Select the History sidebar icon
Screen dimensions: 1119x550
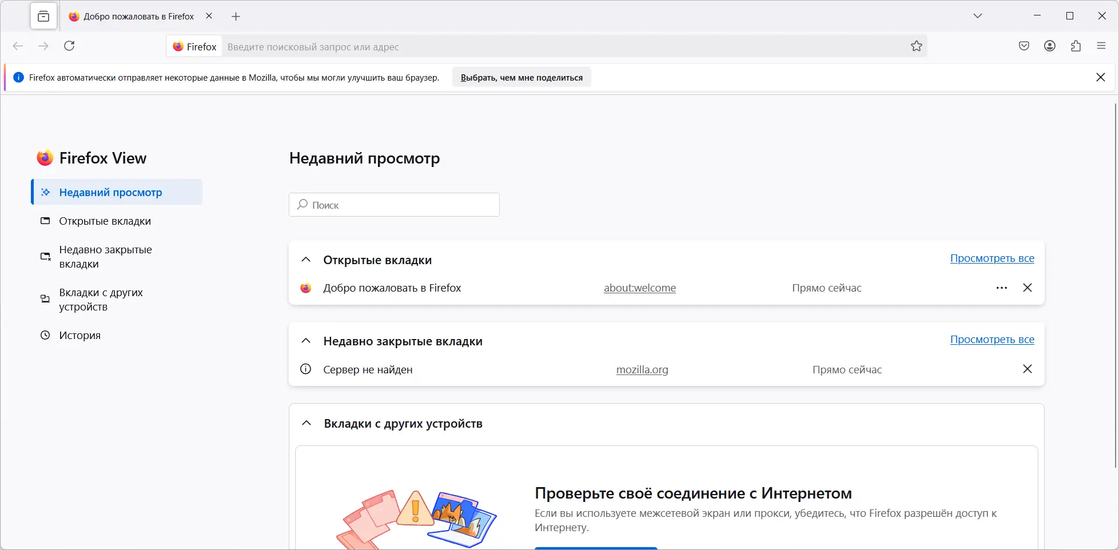pos(45,335)
